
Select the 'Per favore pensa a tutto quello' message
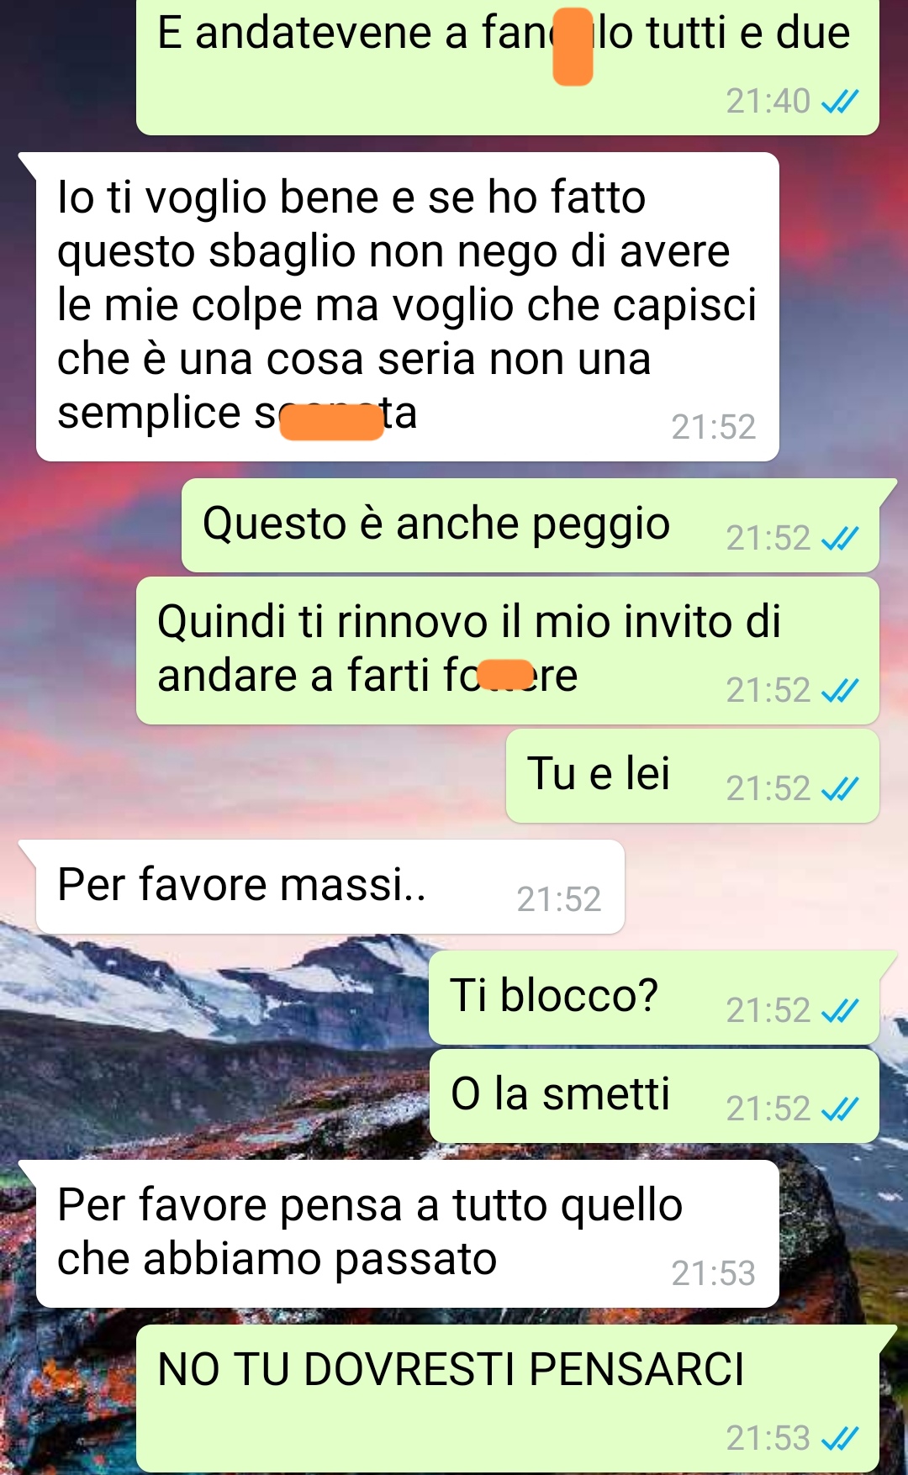click(407, 1234)
